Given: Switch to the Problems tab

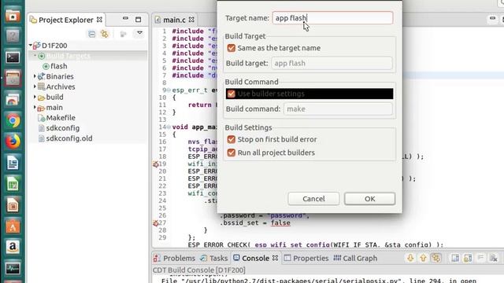Looking at the screenshot, I should coord(175,258).
